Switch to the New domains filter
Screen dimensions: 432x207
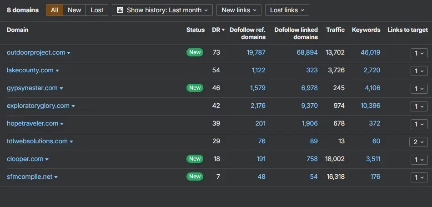75,10
